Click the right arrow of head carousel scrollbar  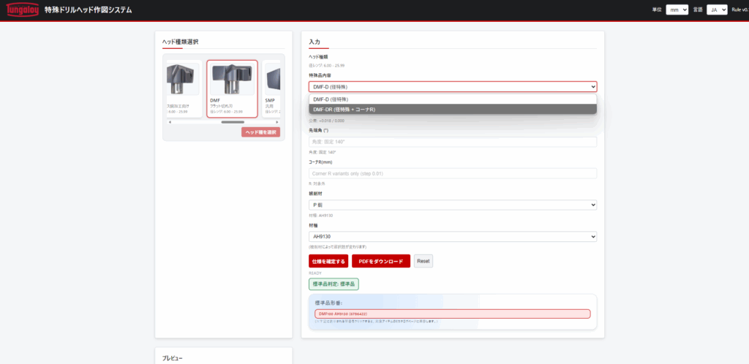277,122
